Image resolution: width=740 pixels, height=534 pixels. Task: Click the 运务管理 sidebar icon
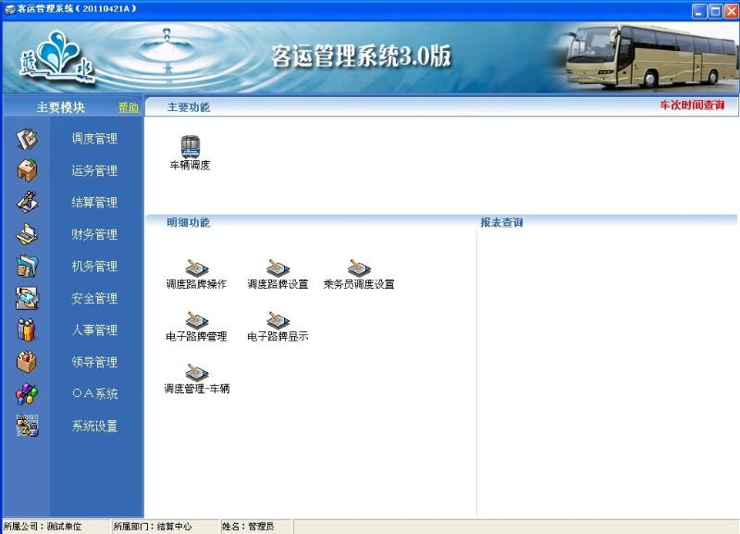tap(27, 170)
